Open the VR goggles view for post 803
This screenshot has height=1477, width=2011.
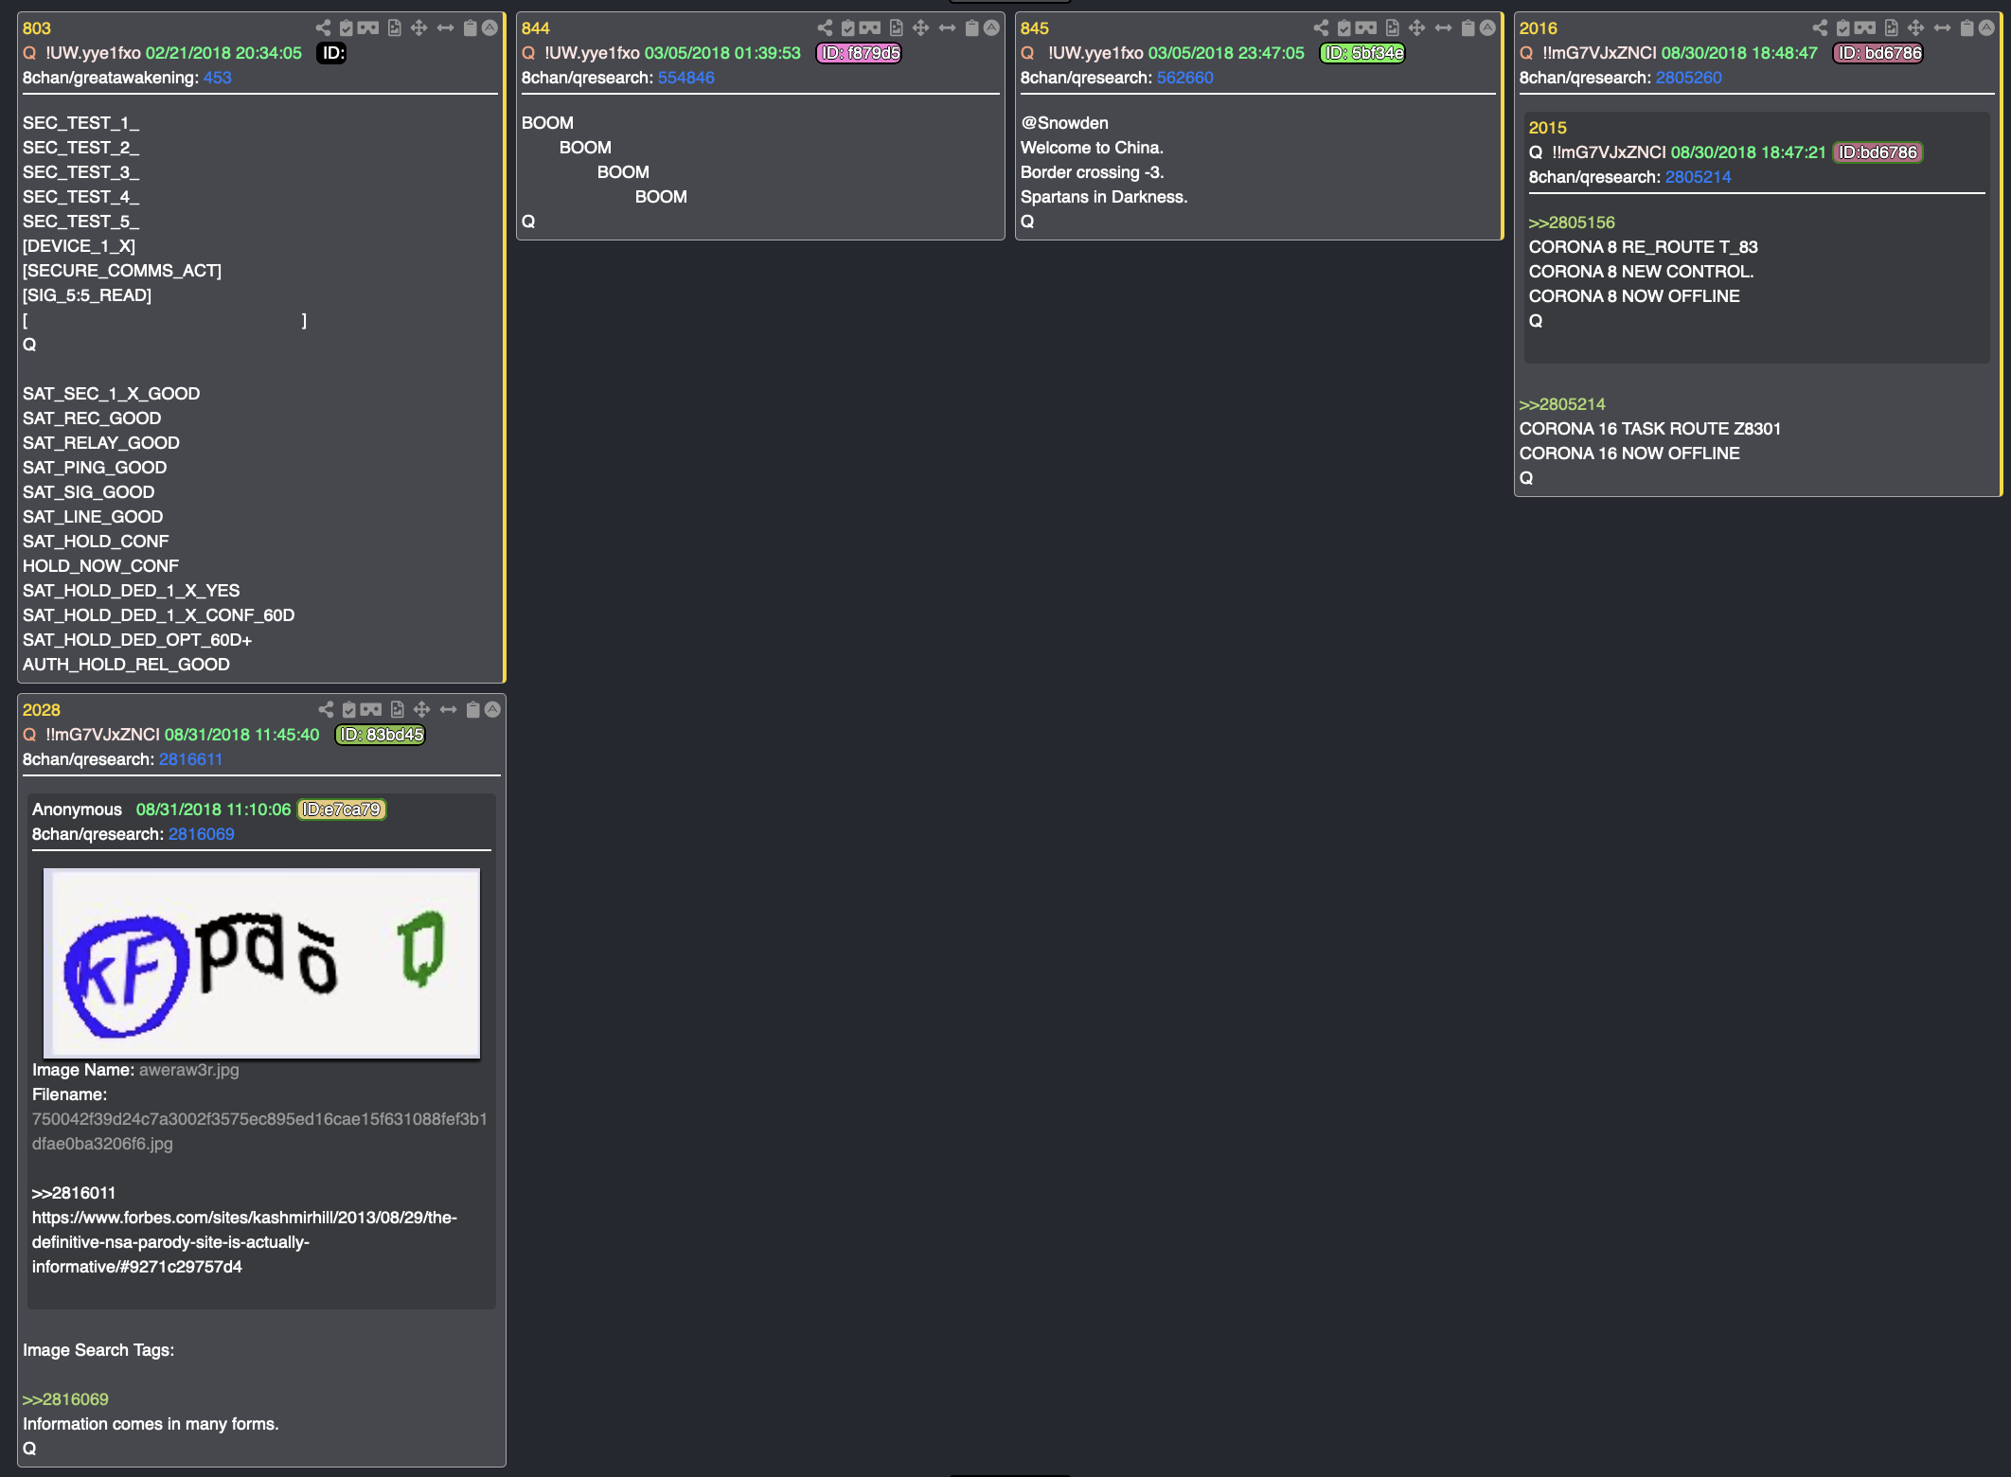pos(368,28)
